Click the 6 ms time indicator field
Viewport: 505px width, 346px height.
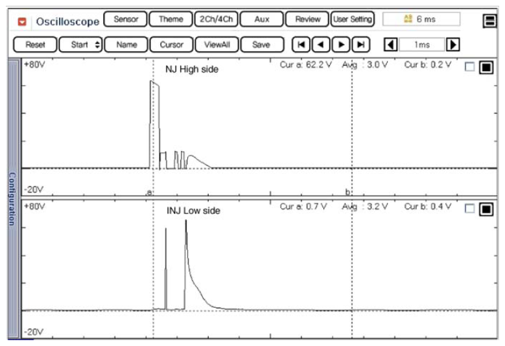[421, 19]
